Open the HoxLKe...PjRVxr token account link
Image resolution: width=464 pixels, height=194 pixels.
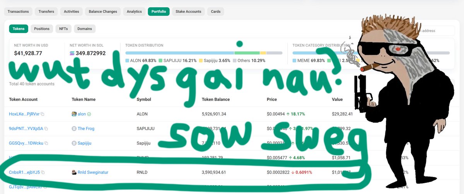pyautogui.click(x=24, y=114)
